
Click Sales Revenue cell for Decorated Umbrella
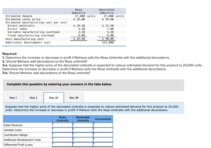tap(83, 125)
